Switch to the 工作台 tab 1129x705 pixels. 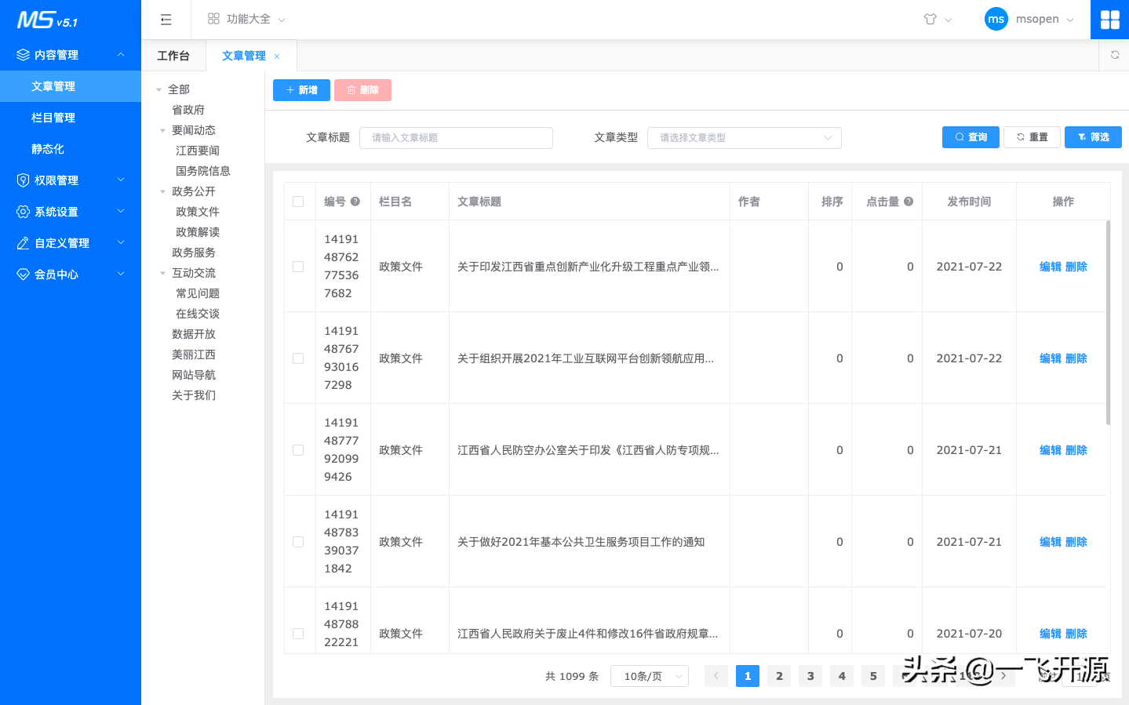(173, 55)
